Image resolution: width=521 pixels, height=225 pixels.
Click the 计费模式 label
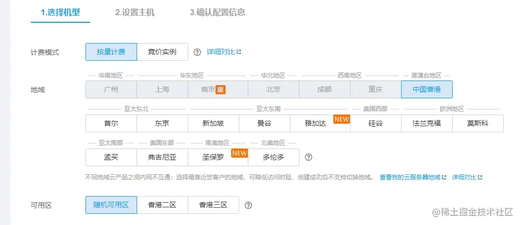tap(45, 52)
